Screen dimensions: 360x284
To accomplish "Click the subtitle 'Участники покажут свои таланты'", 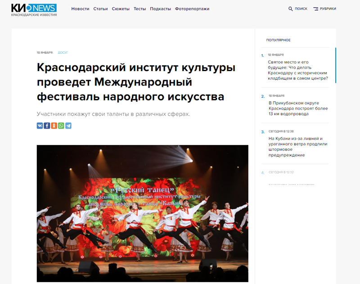I will tap(113, 114).
